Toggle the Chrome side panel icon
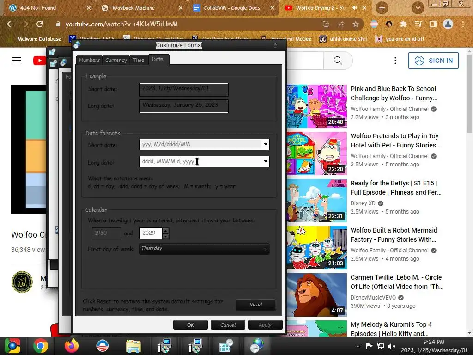 tap(433, 24)
